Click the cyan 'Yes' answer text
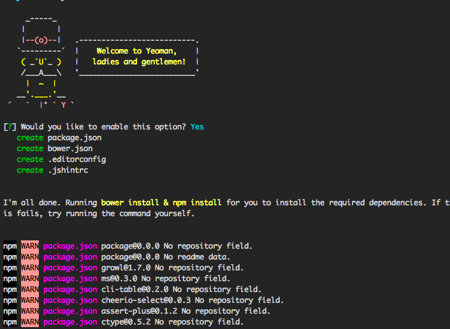 pyautogui.click(x=197, y=127)
